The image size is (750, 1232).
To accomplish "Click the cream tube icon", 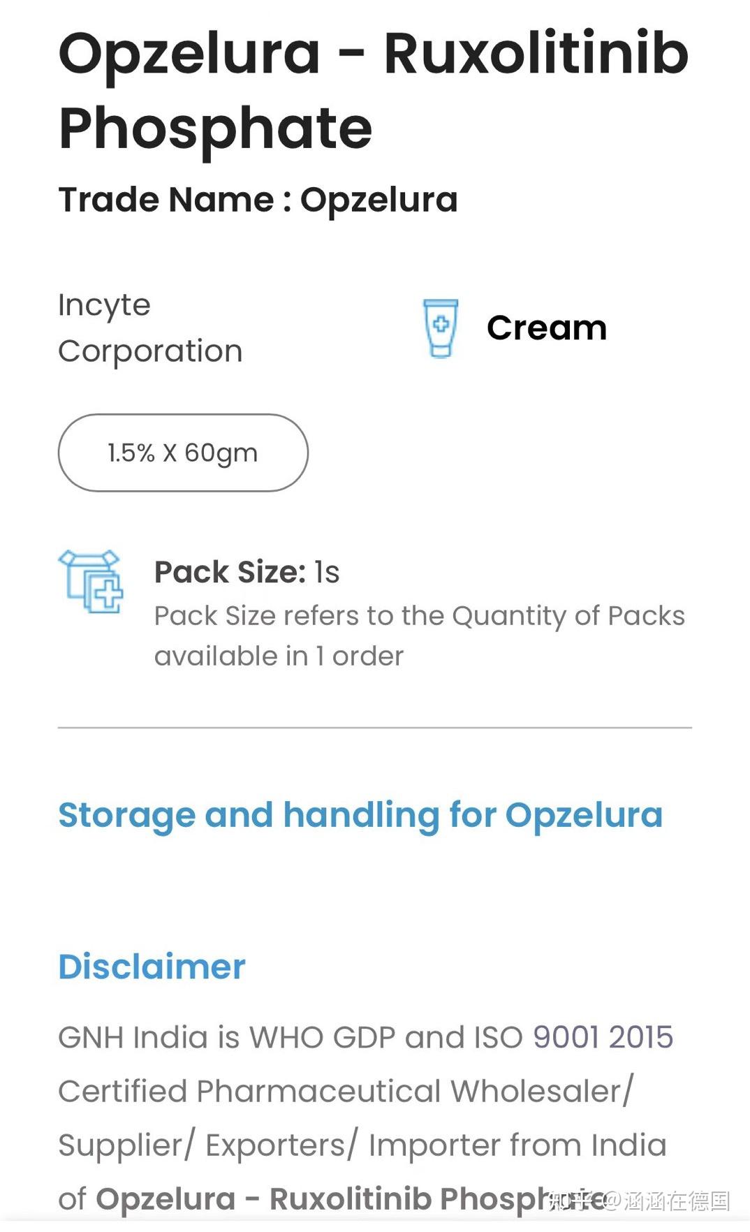I will coord(441,328).
